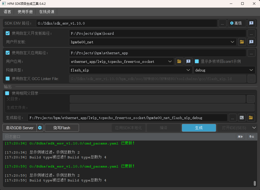Open the 语言 menu

[7, 12]
